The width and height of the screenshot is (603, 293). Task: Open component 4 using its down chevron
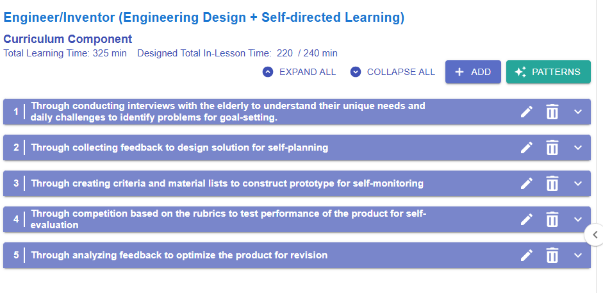coord(578,220)
